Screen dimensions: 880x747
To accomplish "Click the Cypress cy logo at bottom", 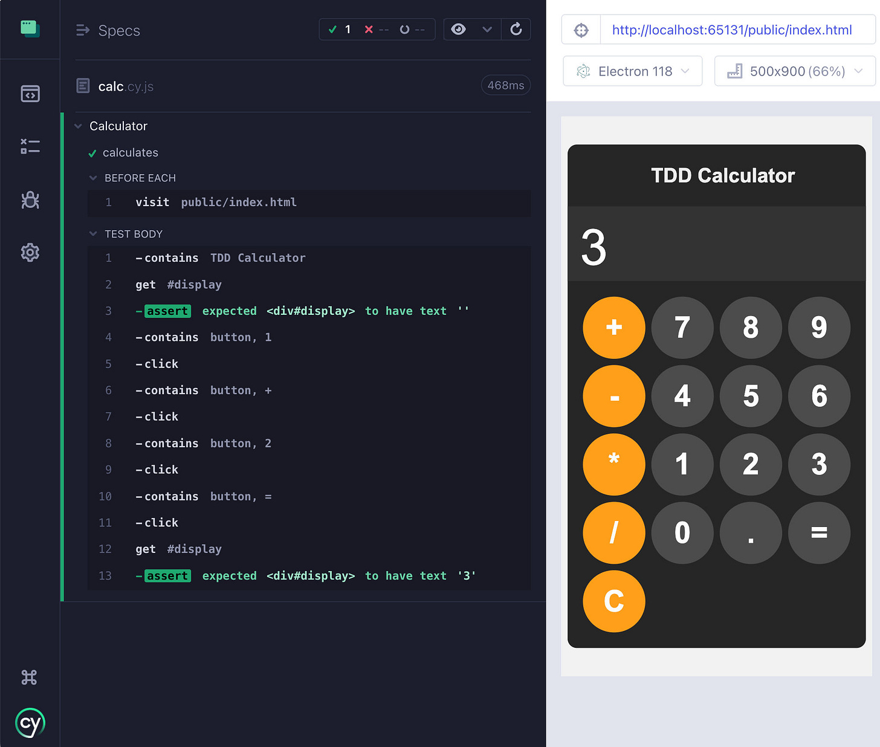I will coord(30,723).
